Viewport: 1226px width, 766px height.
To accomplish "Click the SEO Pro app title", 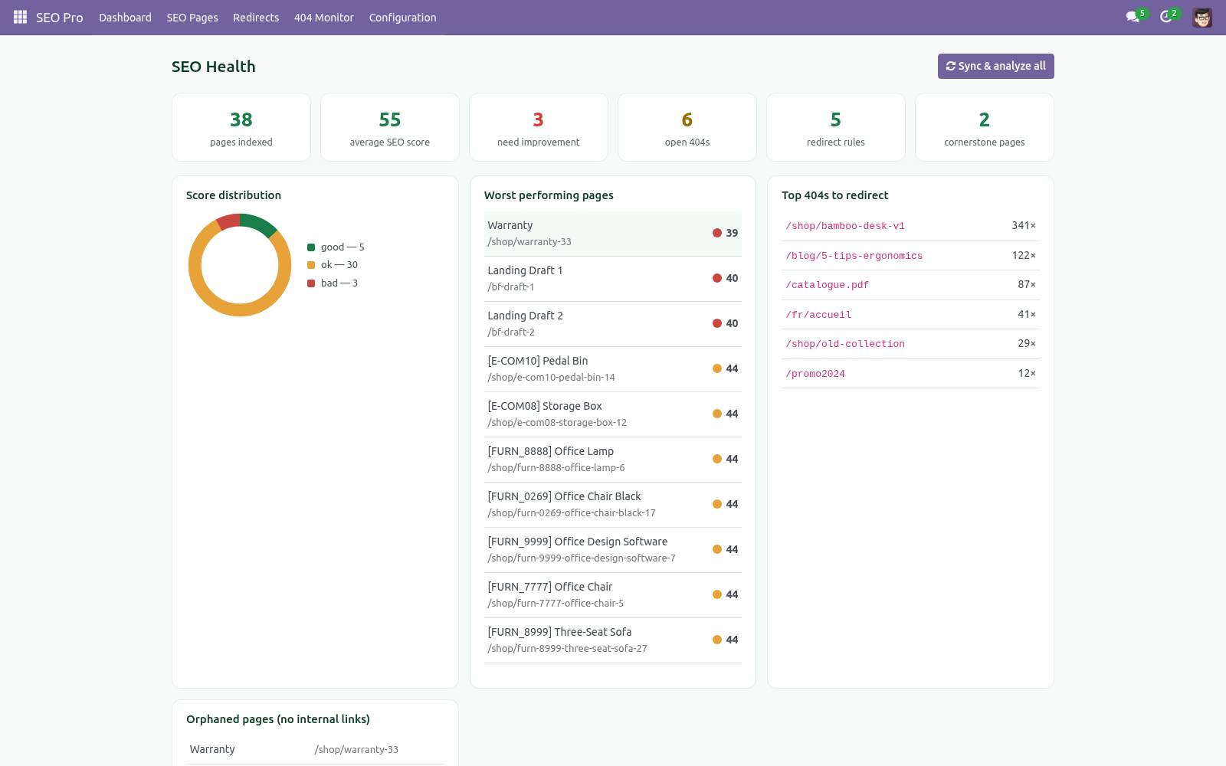I will tap(59, 18).
